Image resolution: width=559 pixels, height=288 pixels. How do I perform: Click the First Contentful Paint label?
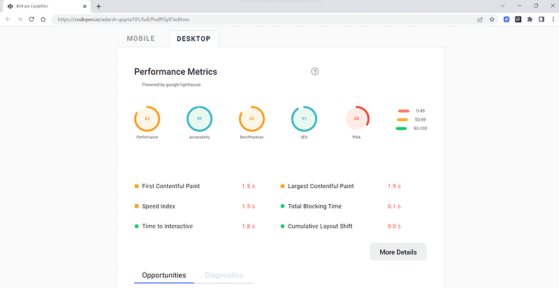[170, 186]
